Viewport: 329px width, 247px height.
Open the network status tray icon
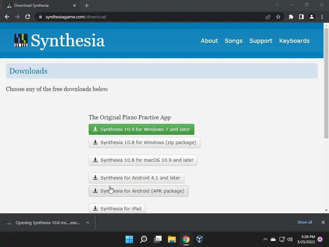[x=282, y=239]
